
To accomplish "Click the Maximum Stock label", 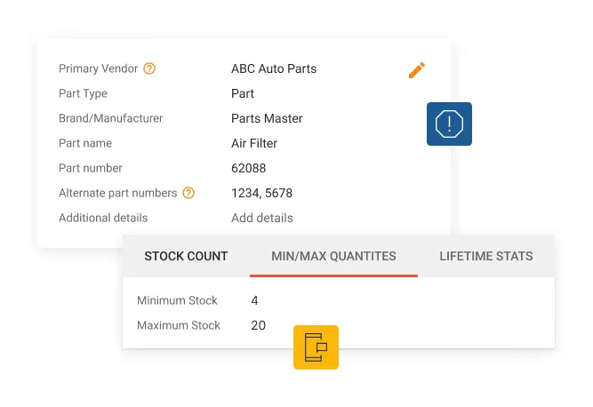I will 179,325.
